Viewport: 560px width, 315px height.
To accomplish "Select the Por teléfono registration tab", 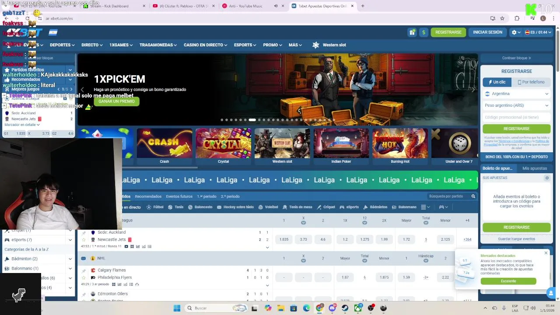I will (531, 82).
